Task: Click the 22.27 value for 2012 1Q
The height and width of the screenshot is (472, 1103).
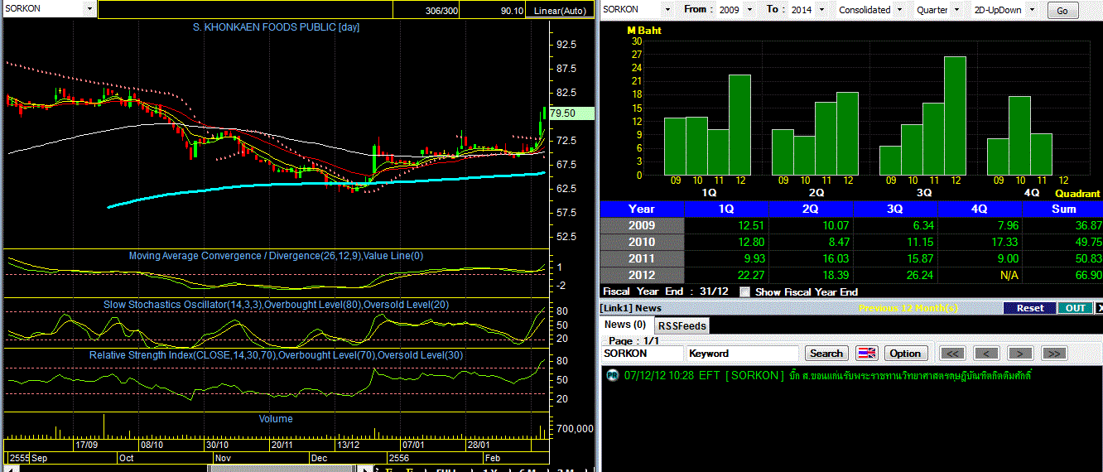Action: 749,275
